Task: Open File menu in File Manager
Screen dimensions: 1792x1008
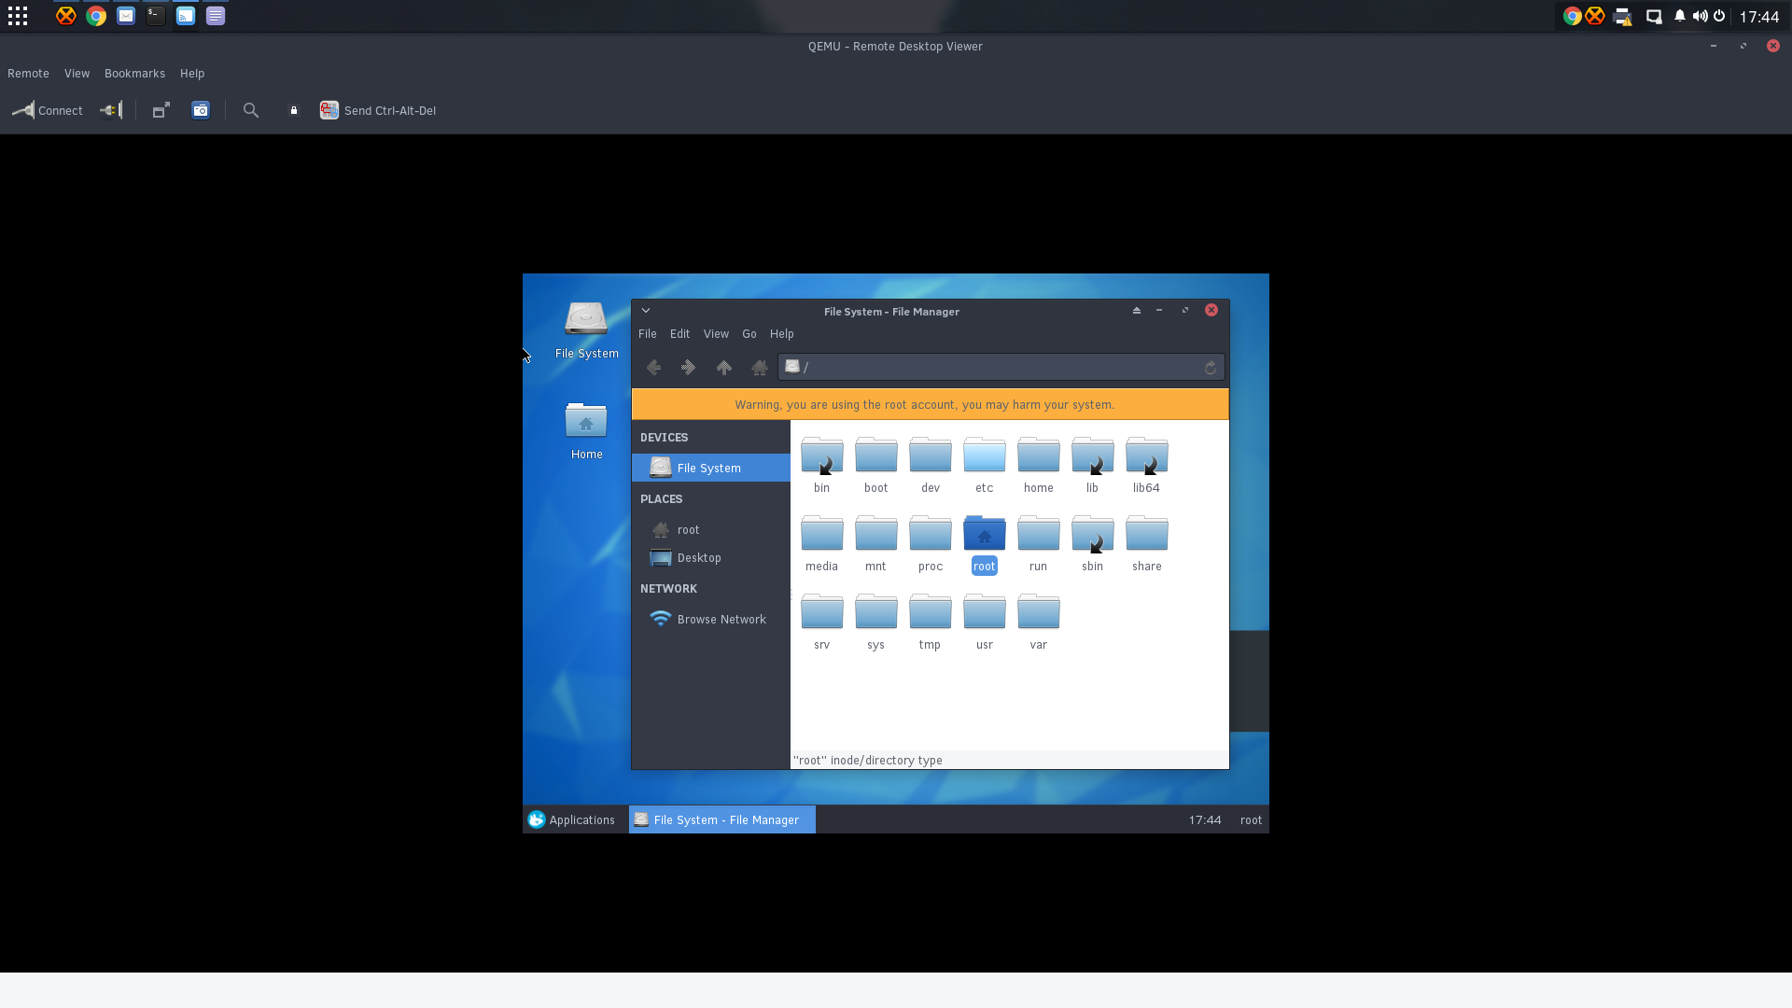Action: pos(647,334)
